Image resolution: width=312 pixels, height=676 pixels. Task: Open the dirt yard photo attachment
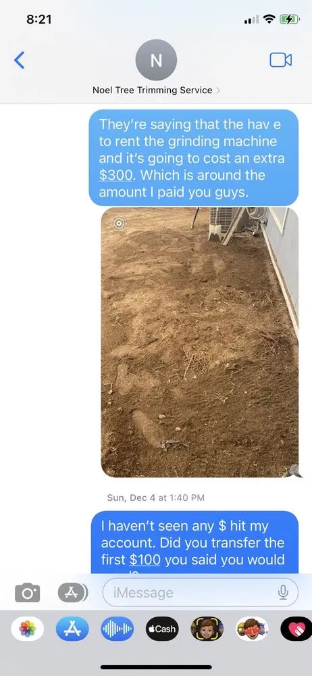point(199,342)
